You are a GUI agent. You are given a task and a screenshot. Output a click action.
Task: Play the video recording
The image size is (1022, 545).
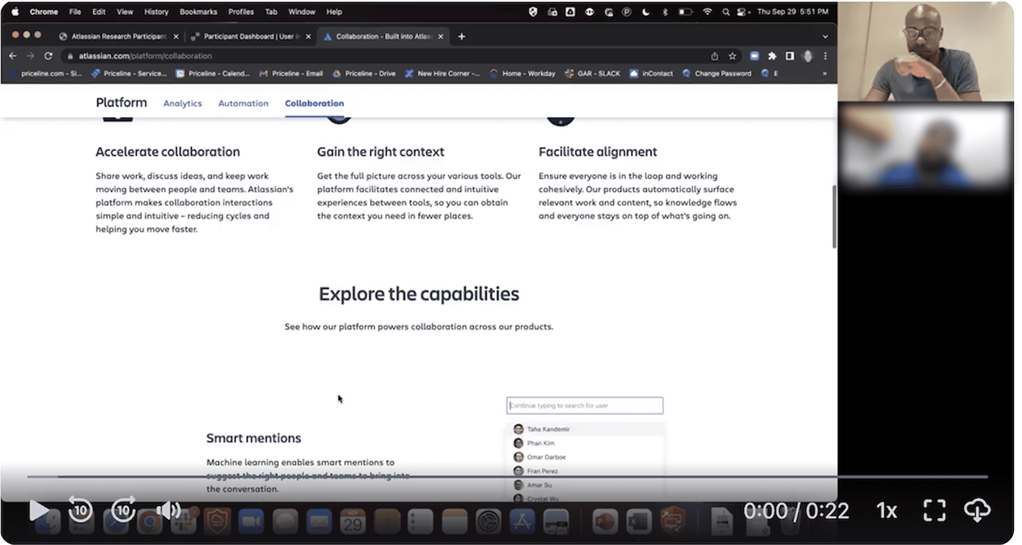38,510
